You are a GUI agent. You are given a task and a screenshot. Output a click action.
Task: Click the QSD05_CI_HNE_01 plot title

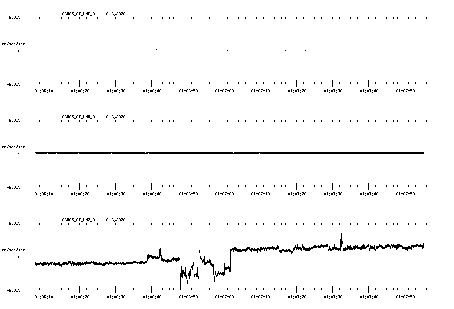pyautogui.click(x=80, y=14)
